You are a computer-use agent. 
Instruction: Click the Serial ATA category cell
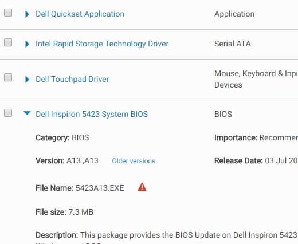coord(233,44)
